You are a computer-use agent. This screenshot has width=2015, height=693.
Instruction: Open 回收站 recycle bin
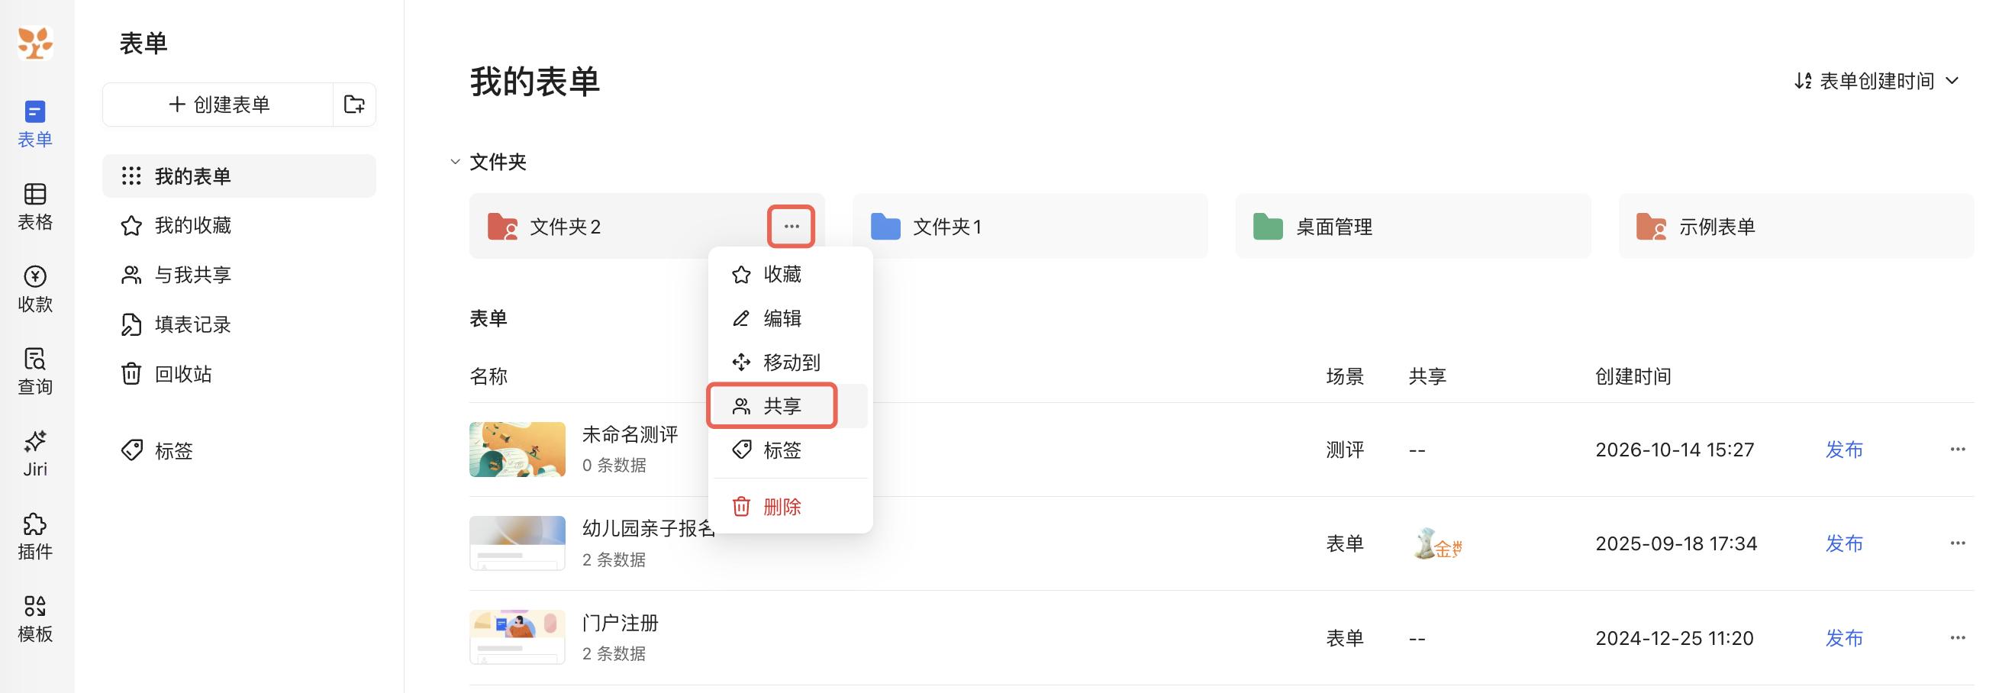(239, 374)
